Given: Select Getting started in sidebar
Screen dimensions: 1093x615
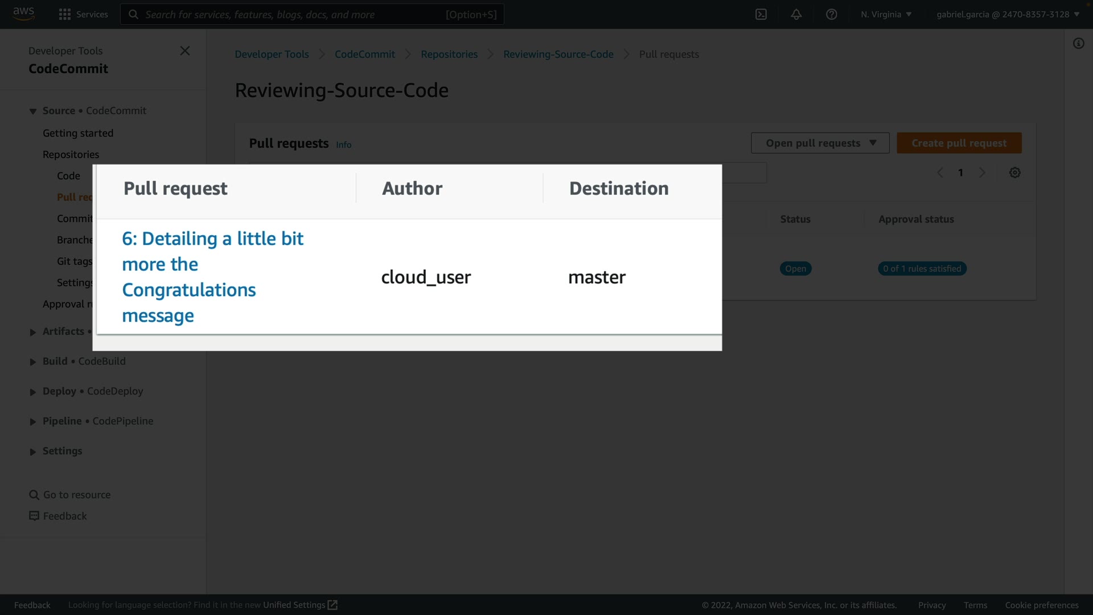Looking at the screenshot, I should [78, 133].
